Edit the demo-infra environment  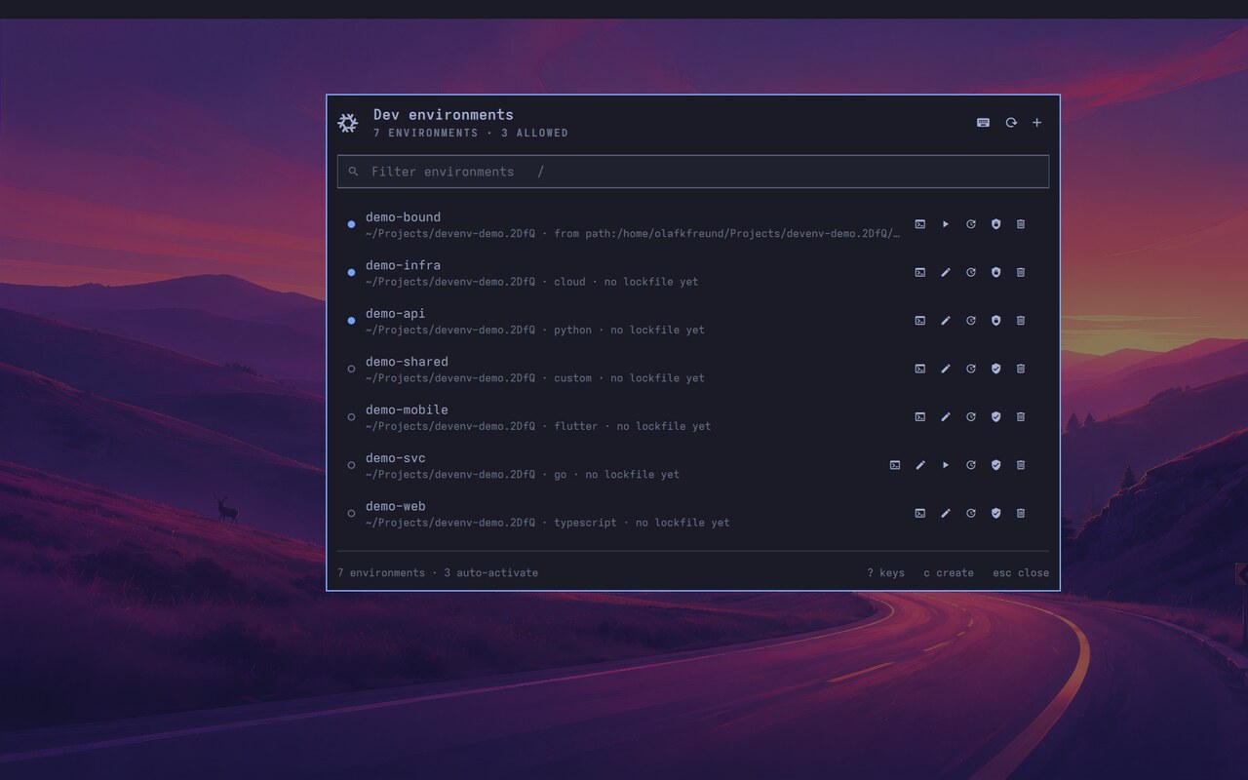[945, 273]
